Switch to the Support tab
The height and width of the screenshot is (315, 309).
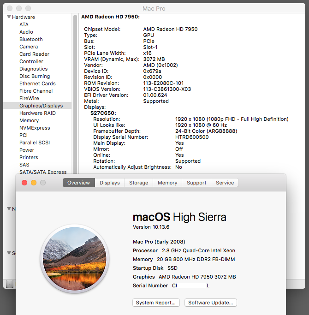click(196, 183)
